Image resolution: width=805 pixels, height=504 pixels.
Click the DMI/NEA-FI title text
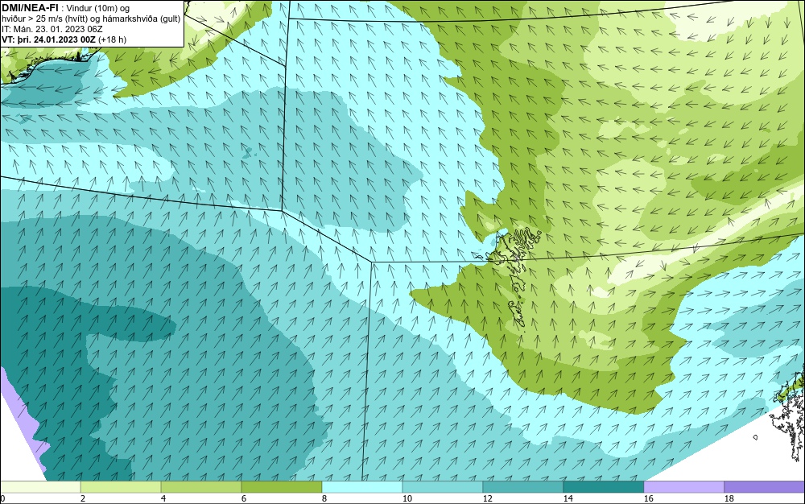(30, 8)
